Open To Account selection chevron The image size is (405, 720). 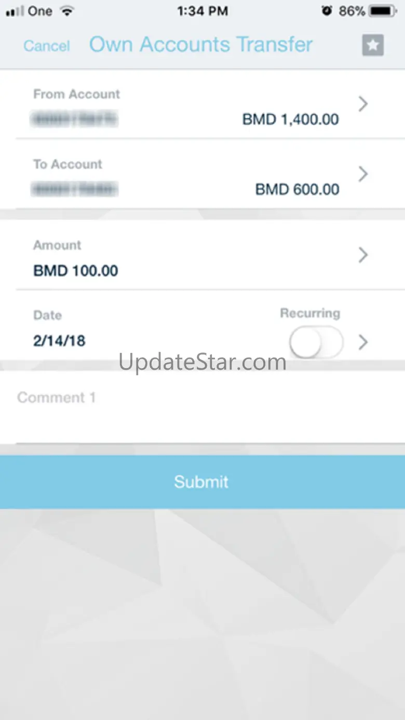363,174
